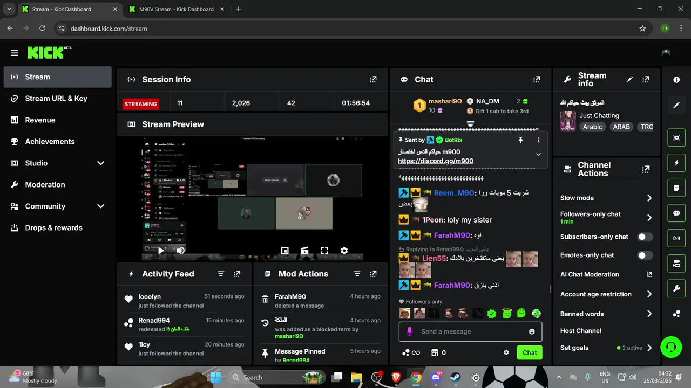Click the browser address bar

point(345,29)
